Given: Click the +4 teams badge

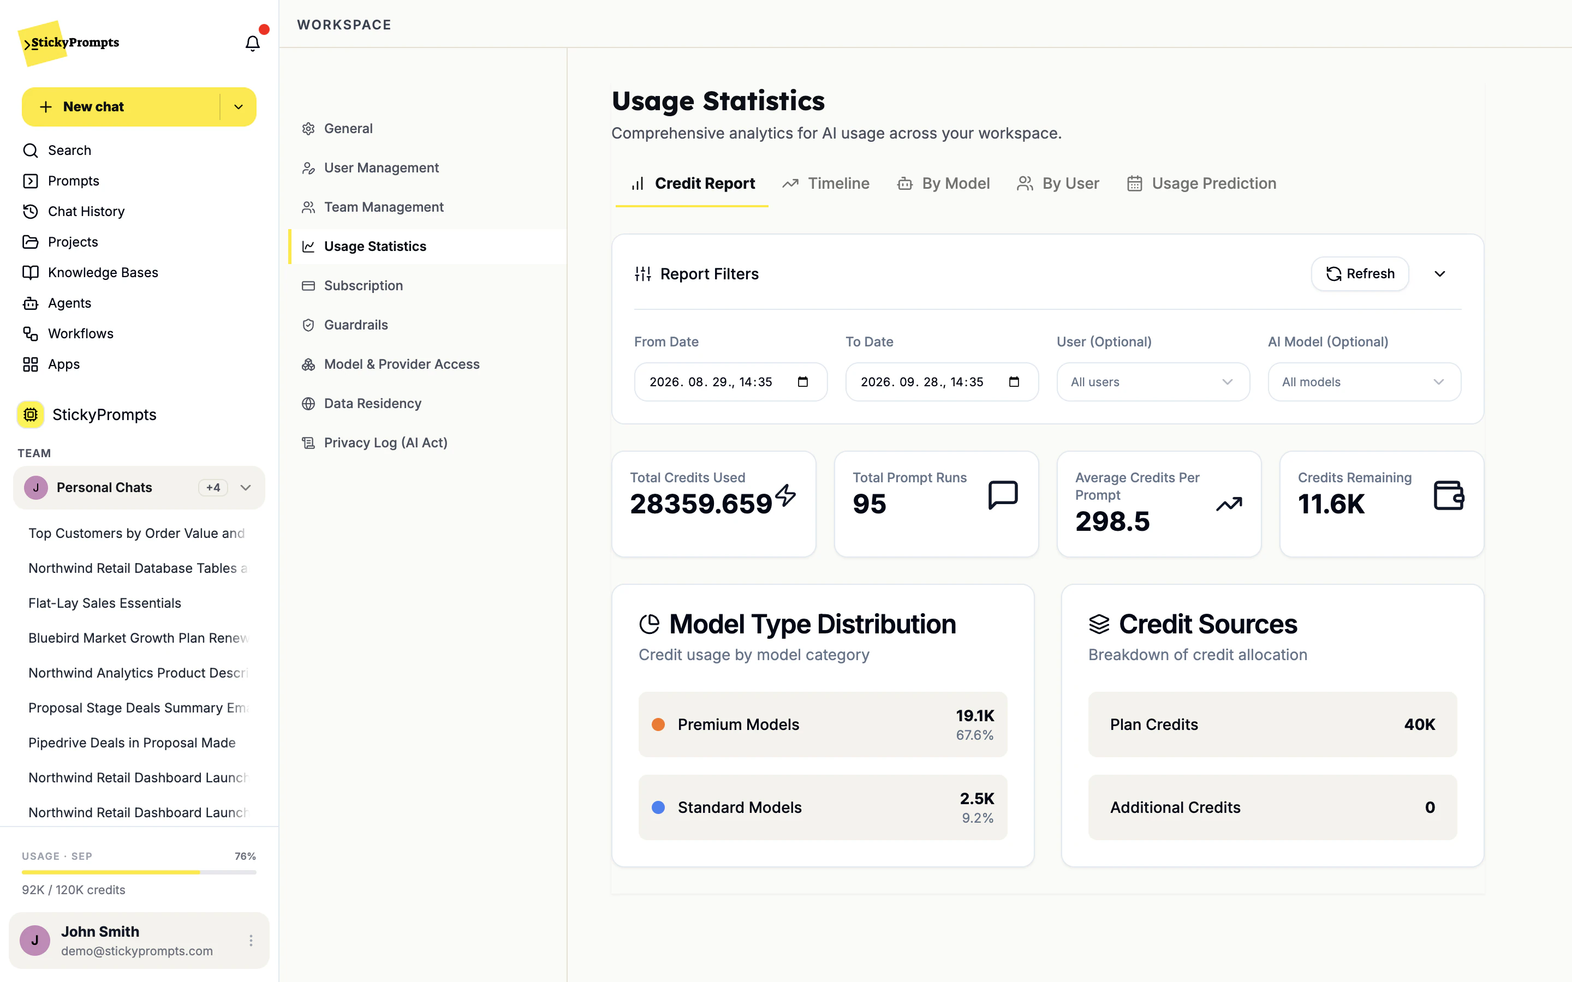Looking at the screenshot, I should (213, 488).
